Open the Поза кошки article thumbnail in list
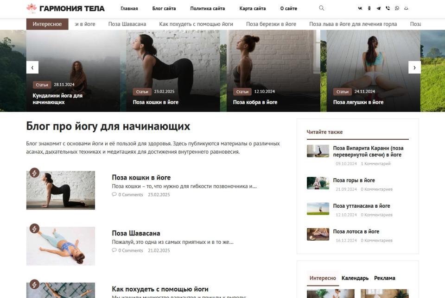The image size is (445, 298). pos(61,190)
